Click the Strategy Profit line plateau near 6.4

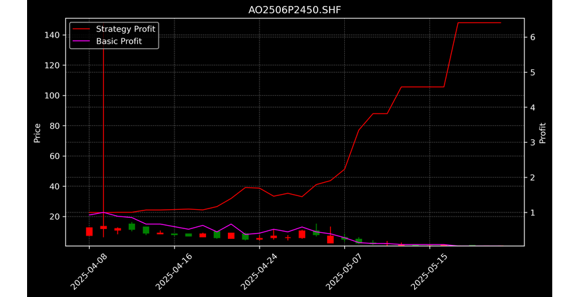coord(480,23)
